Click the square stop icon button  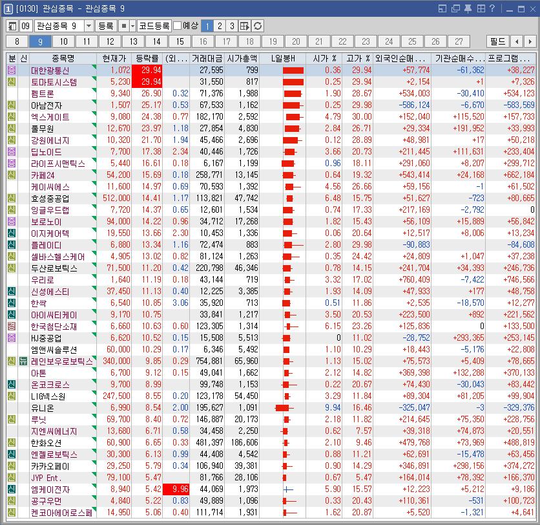tap(123, 26)
